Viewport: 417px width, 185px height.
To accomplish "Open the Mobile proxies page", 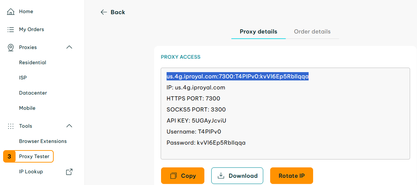I will click(x=27, y=108).
